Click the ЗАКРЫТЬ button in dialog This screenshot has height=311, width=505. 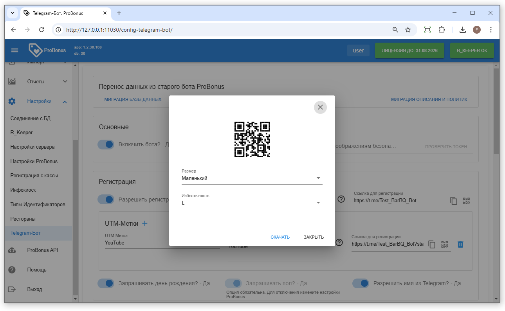point(314,237)
